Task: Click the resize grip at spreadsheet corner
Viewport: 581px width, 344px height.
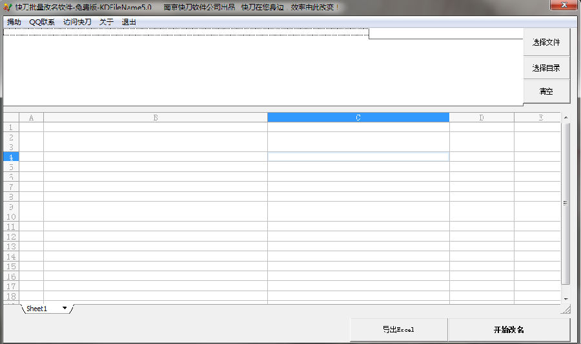Action: click(x=566, y=309)
